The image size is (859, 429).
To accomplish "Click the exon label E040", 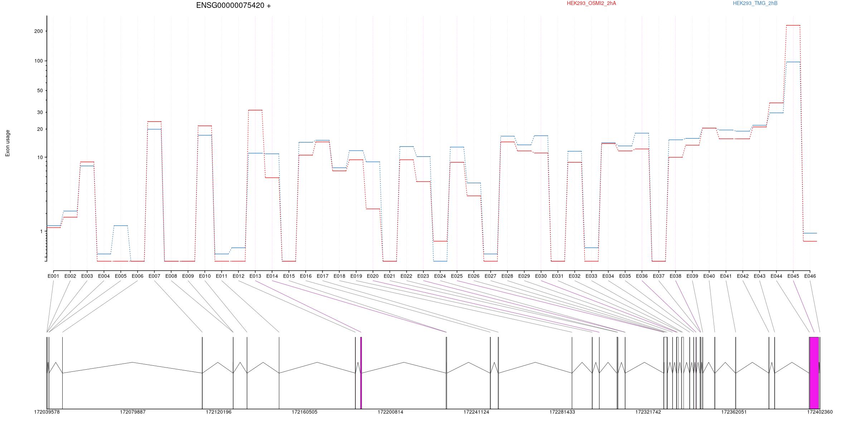I will point(709,276).
